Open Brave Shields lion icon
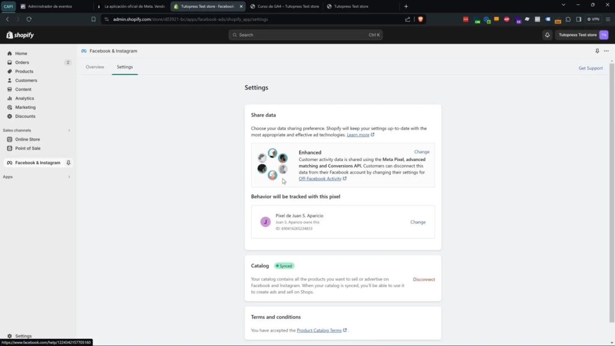615x346 pixels. coord(420,19)
